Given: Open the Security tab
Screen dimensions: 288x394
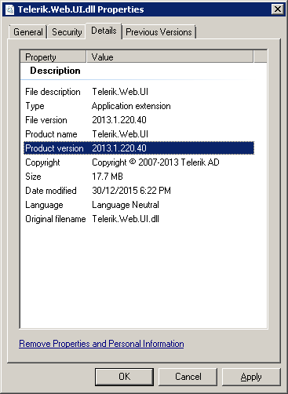Looking at the screenshot, I should pyautogui.click(x=67, y=32).
